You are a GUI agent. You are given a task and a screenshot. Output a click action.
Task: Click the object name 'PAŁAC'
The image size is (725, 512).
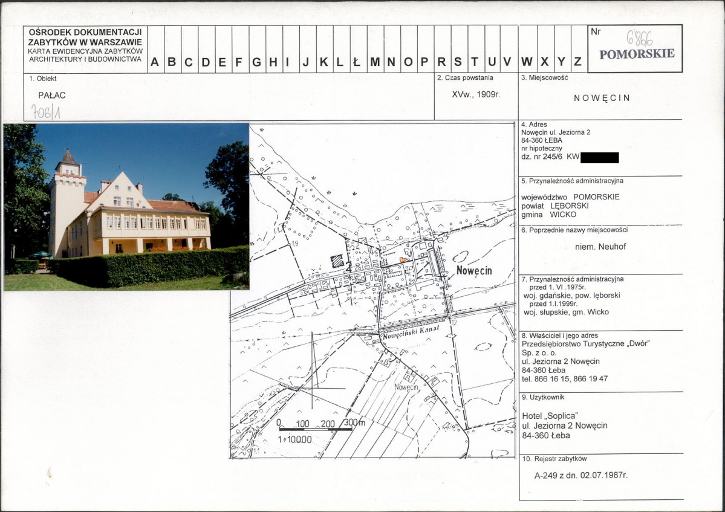[x=52, y=96]
